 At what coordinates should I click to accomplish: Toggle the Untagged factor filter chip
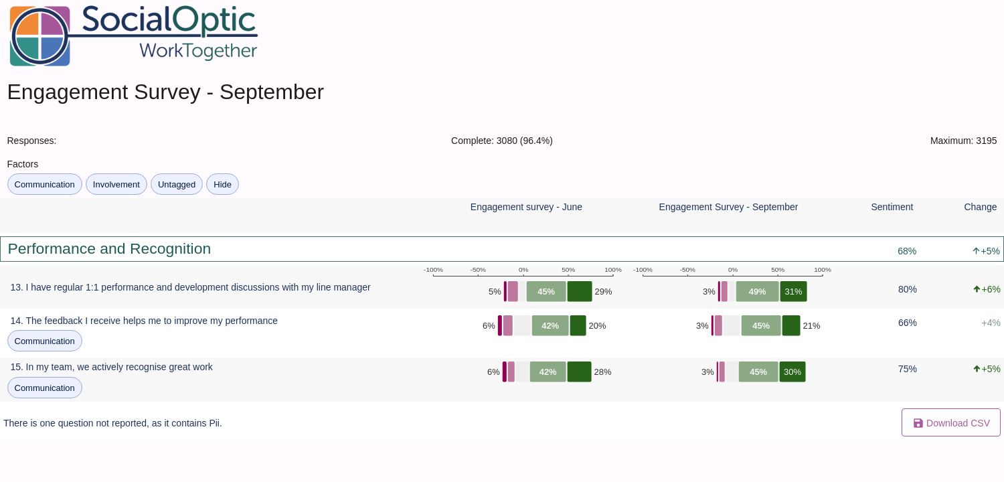[177, 184]
